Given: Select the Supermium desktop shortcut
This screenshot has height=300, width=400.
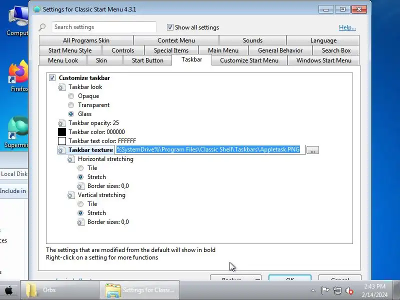Looking at the screenshot, I should click(17, 132).
